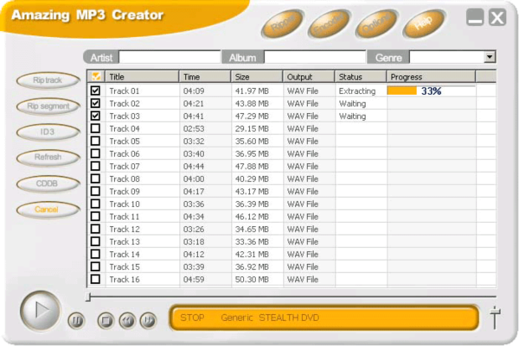519x346 pixels.
Task: Skip to the previous track
Action: [x=127, y=321]
